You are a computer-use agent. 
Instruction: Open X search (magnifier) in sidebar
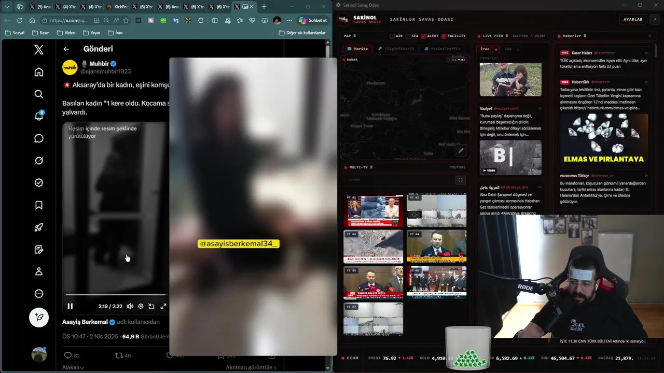point(39,94)
